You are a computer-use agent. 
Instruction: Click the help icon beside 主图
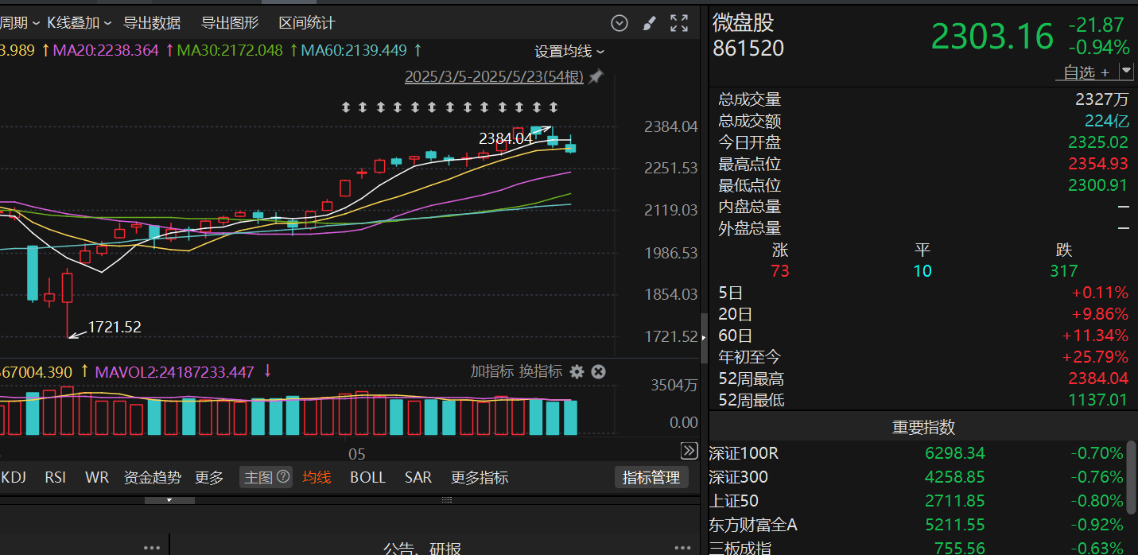282,477
